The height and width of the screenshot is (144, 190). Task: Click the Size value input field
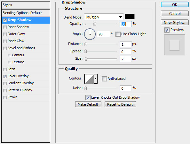[125, 59]
